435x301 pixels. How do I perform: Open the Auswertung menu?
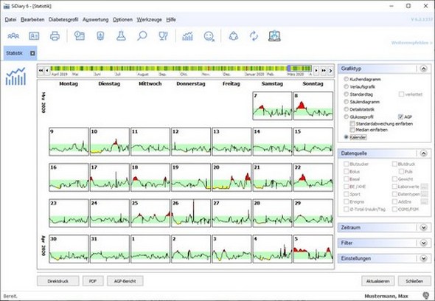click(x=95, y=19)
